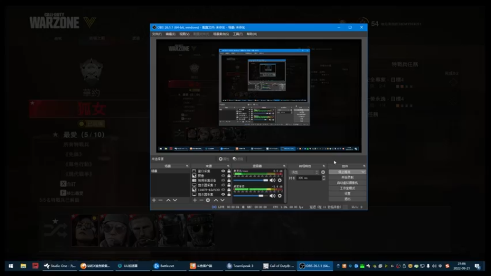Mute the 桌面音频 speaker icon
Image resolution: width=491 pixels, height=276 pixels.
[x=273, y=196]
